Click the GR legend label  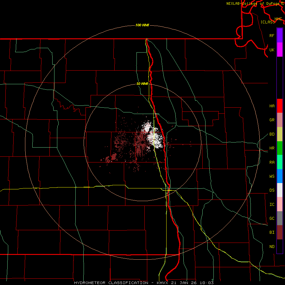click(x=272, y=120)
